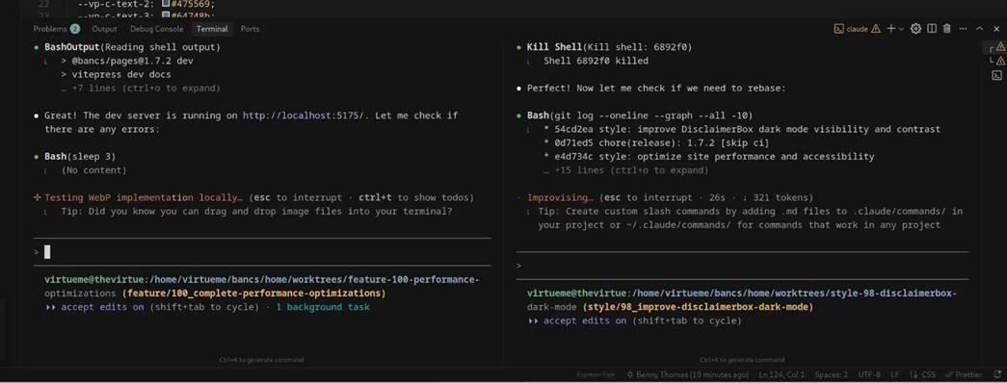Screen dimensions: 1007x383
Task: Click '@bancs/pages@1.7.2 dev' output line
Action: point(132,61)
